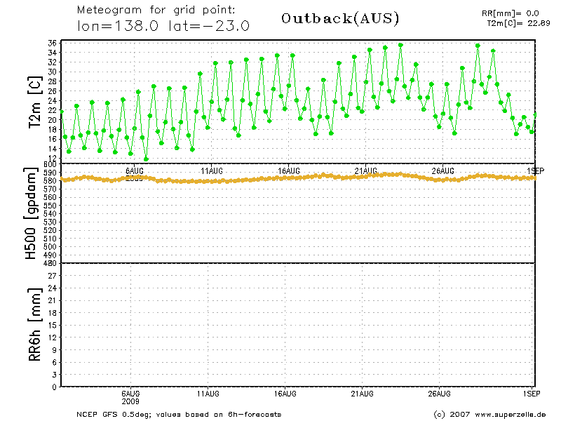The image size is (561, 421).
Task: Click '11AUG' label under the temperature panel
Action: pos(212,171)
